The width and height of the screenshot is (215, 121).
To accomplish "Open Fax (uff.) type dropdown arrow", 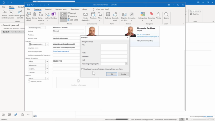I will [47, 69].
